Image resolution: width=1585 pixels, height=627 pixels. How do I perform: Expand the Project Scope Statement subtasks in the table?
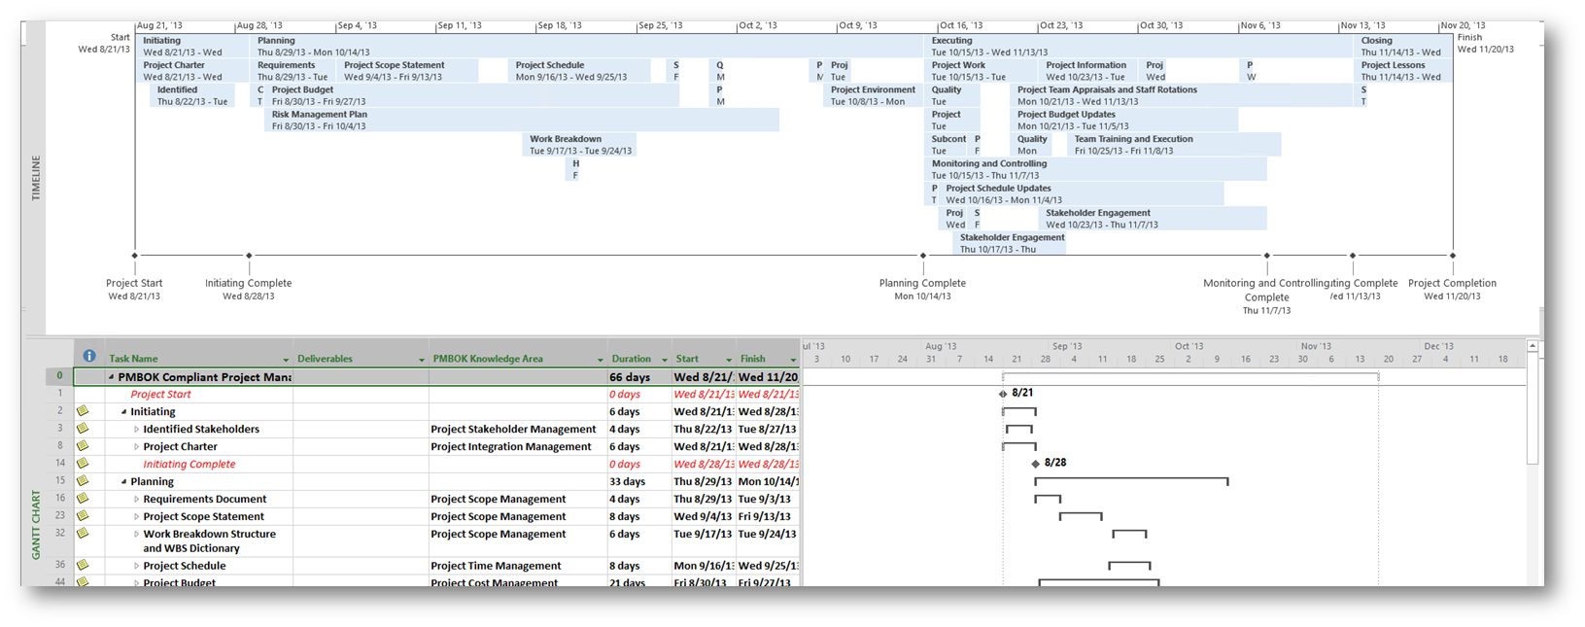click(137, 517)
